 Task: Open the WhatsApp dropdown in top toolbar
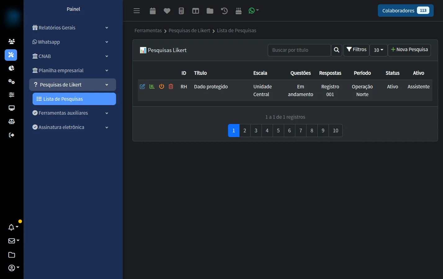pyautogui.click(x=254, y=11)
